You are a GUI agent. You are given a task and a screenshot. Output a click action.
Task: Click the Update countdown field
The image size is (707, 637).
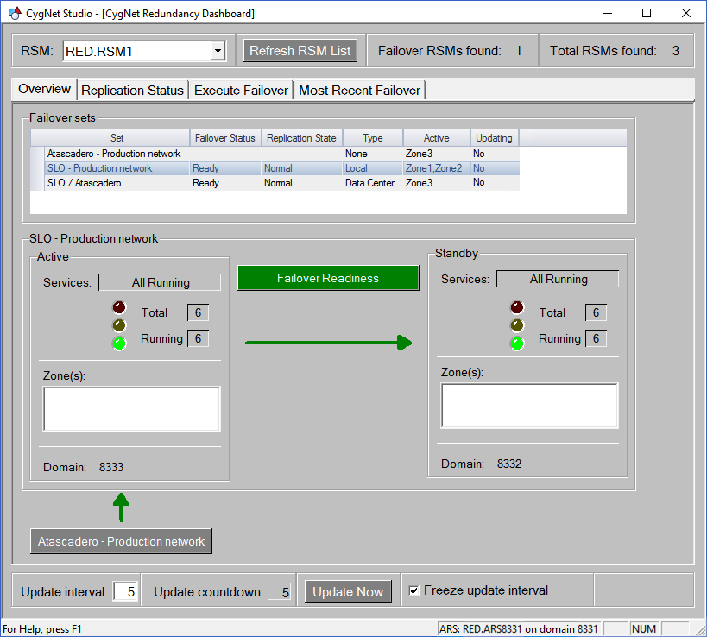pyautogui.click(x=280, y=592)
